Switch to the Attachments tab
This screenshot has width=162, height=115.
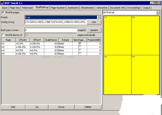pos(88,8)
